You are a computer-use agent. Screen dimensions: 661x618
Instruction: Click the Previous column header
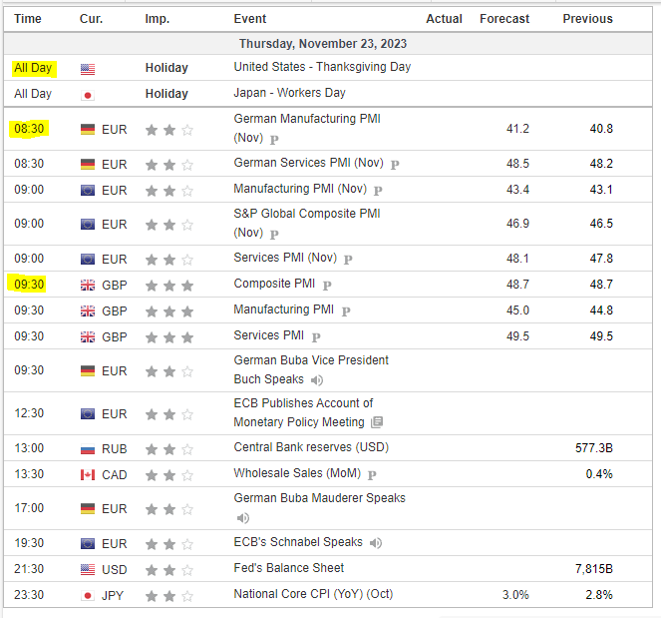(x=587, y=19)
